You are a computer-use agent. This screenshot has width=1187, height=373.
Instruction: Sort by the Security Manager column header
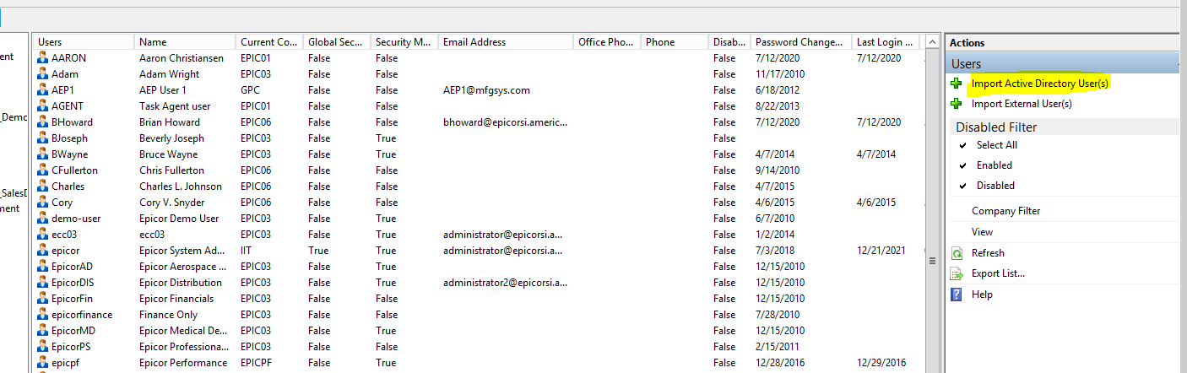click(404, 42)
